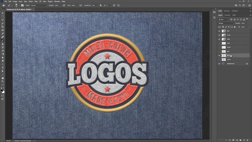The image size is (252, 142).
Task: Open the Filter menu
Action: [36, 1]
